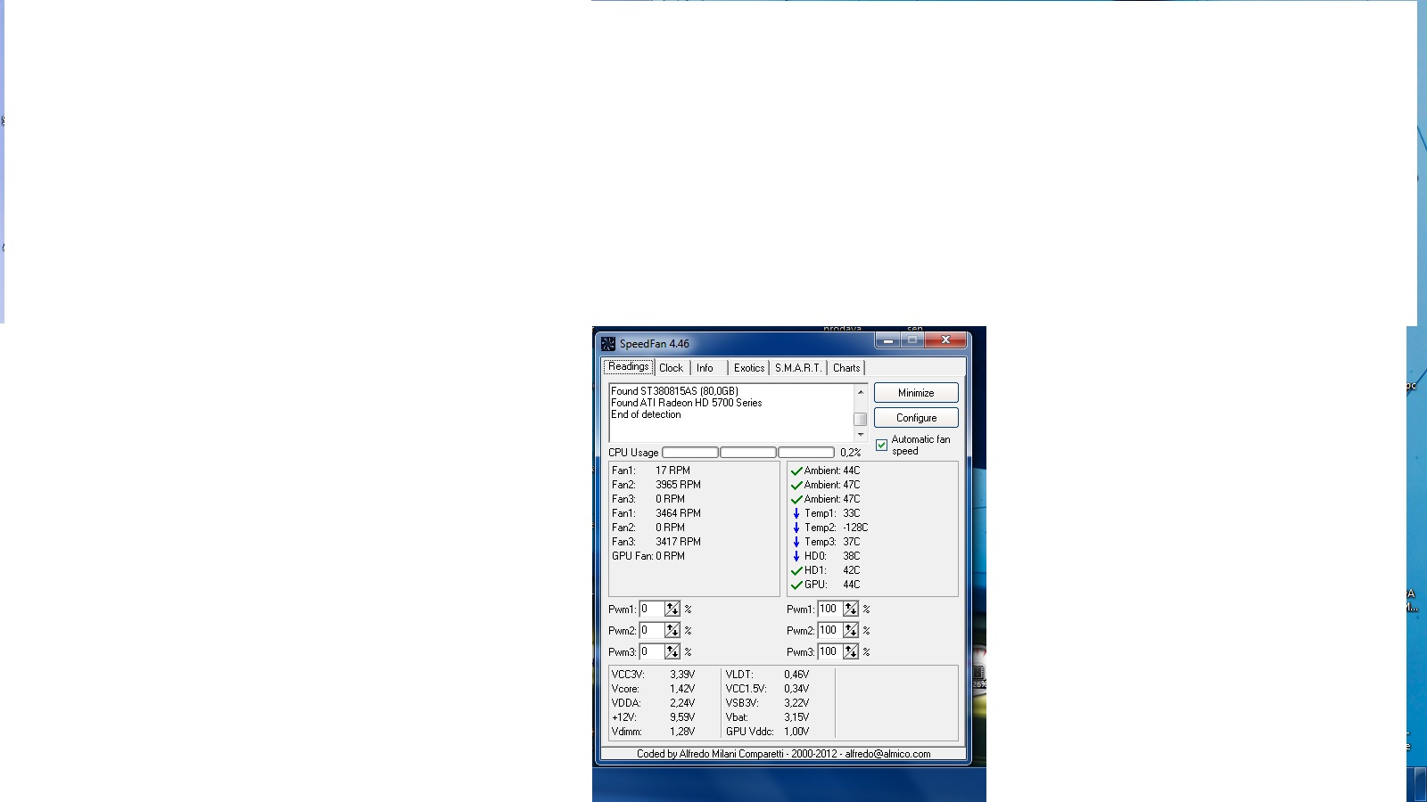Image resolution: width=1427 pixels, height=802 pixels.
Task: Switch to the Clock tab
Action: [671, 368]
